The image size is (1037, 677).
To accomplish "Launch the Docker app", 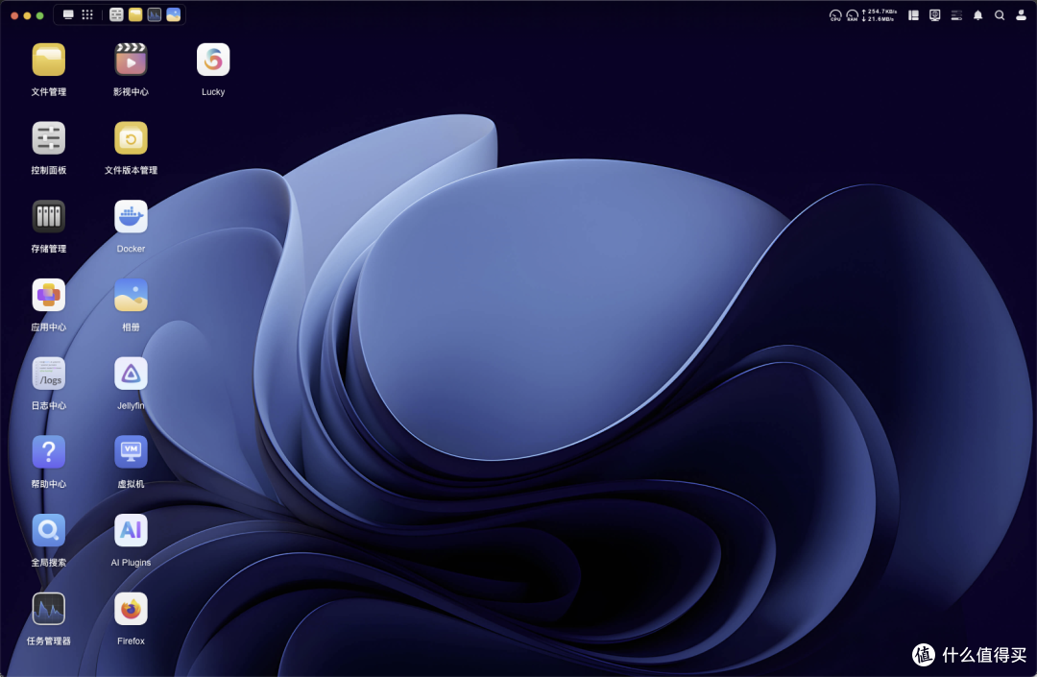I will (131, 217).
